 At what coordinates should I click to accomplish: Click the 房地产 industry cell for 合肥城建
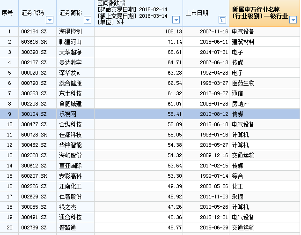point(241,104)
